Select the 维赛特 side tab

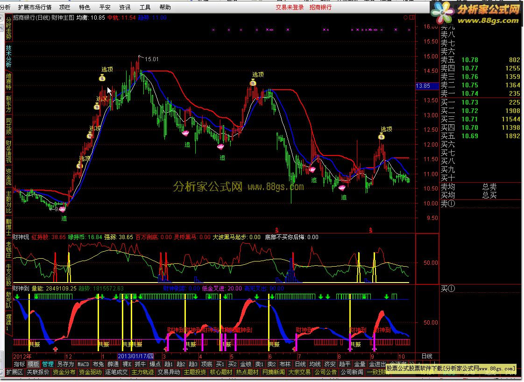[x=8, y=82]
